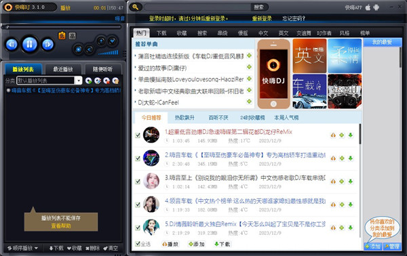Adjust the volume level bar
Viewport: 407px width, 256px height.
109,53
